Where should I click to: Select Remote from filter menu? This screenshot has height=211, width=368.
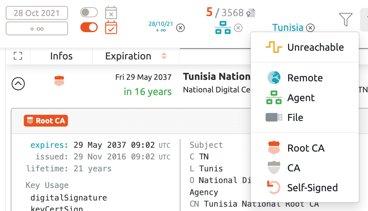[305, 78]
